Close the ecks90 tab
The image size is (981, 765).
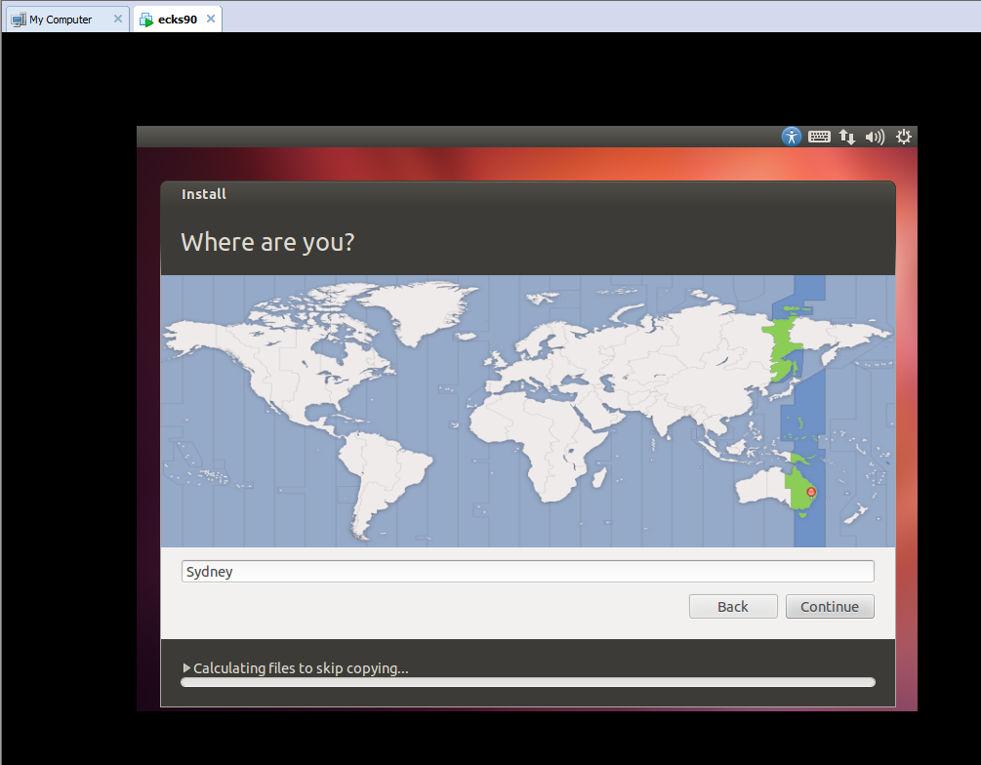211,19
